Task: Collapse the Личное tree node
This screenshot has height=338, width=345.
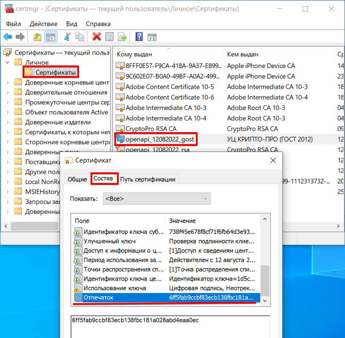Action: coord(7,63)
